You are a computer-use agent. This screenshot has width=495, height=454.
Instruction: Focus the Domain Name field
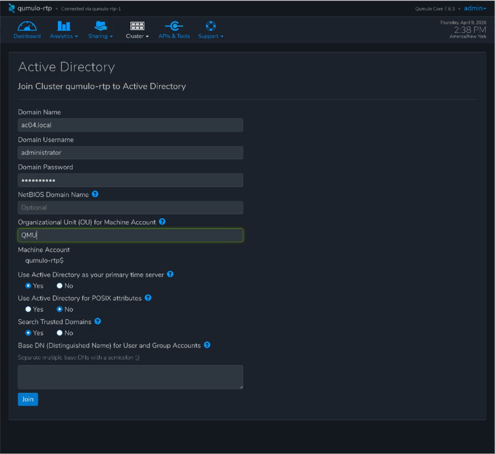pyautogui.click(x=130, y=125)
